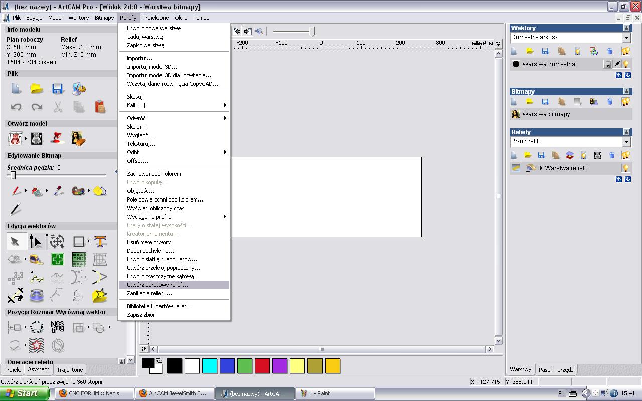
Task: Open the Trajektorie menu in the menu bar
Action: coord(155,18)
